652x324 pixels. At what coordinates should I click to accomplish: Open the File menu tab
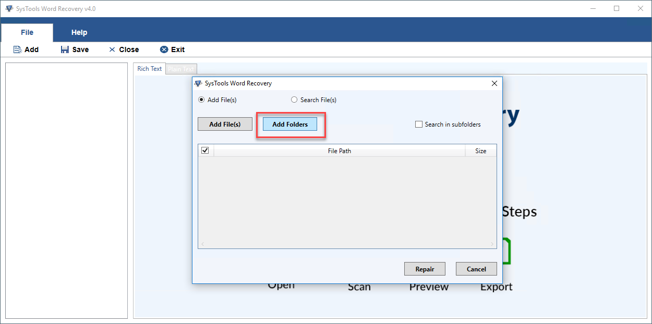[27, 32]
